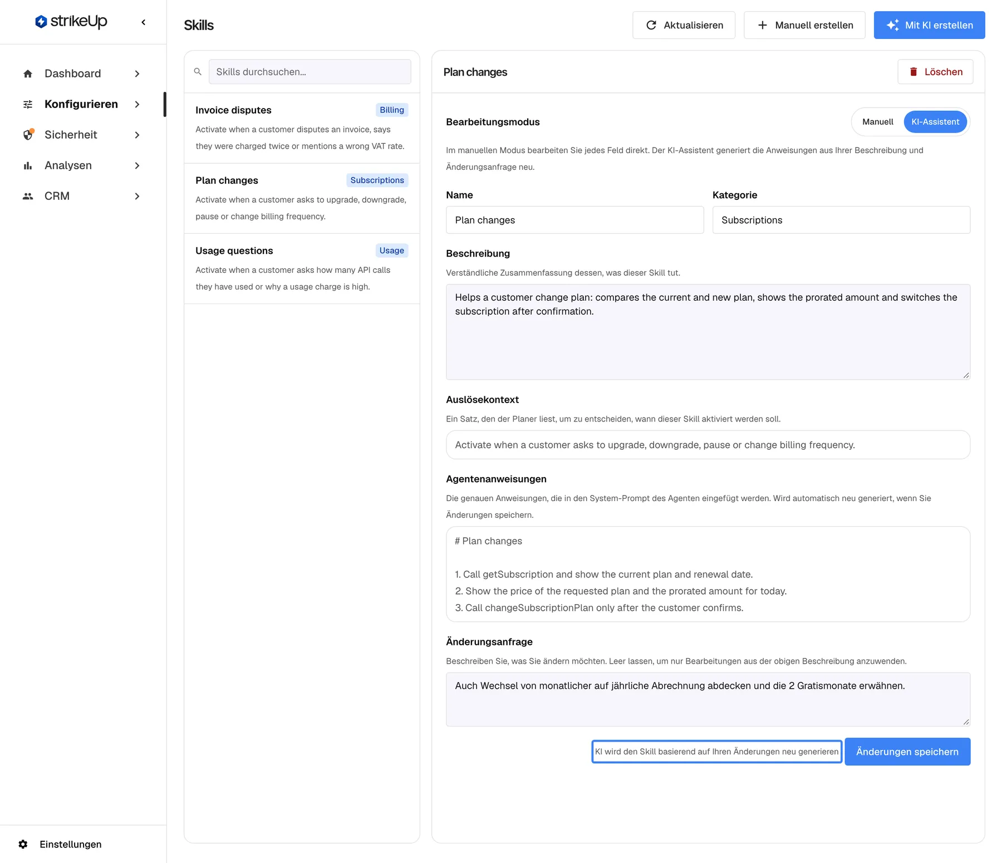Click the Name field containing Plan changes
Image resolution: width=1002 pixels, height=863 pixels.
[574, 220]
